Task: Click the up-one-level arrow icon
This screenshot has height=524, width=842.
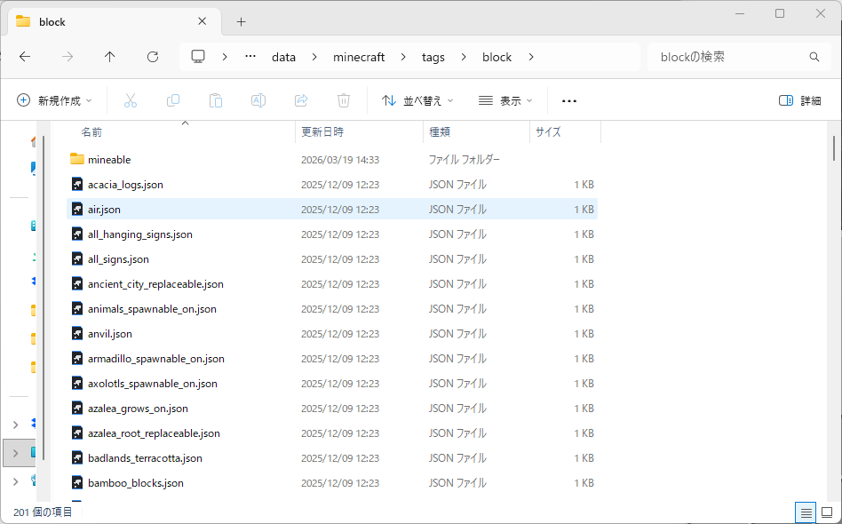Action: point(109,56)
